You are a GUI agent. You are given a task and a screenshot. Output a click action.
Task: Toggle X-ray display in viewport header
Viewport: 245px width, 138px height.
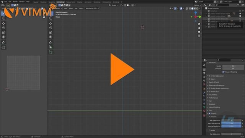(187, 8)
